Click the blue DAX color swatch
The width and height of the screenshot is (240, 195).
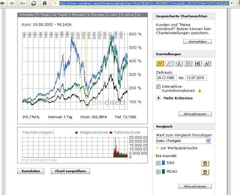click(163, 163)
